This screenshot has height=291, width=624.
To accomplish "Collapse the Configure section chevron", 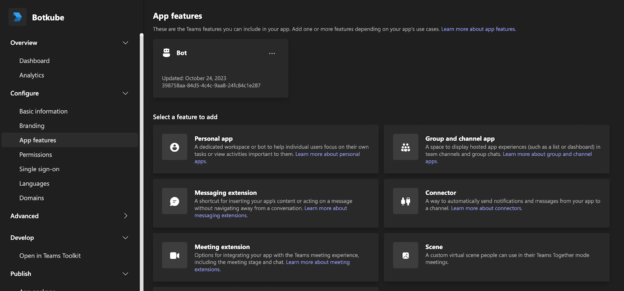I will click(126, 93).
